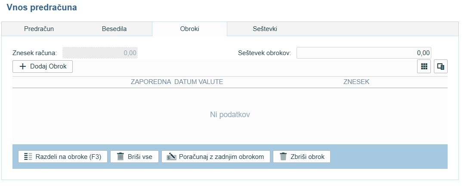This screenshot has height=196, width=464.
Task: Delete all installments with Briši vse
Action: tap(134, 156)
